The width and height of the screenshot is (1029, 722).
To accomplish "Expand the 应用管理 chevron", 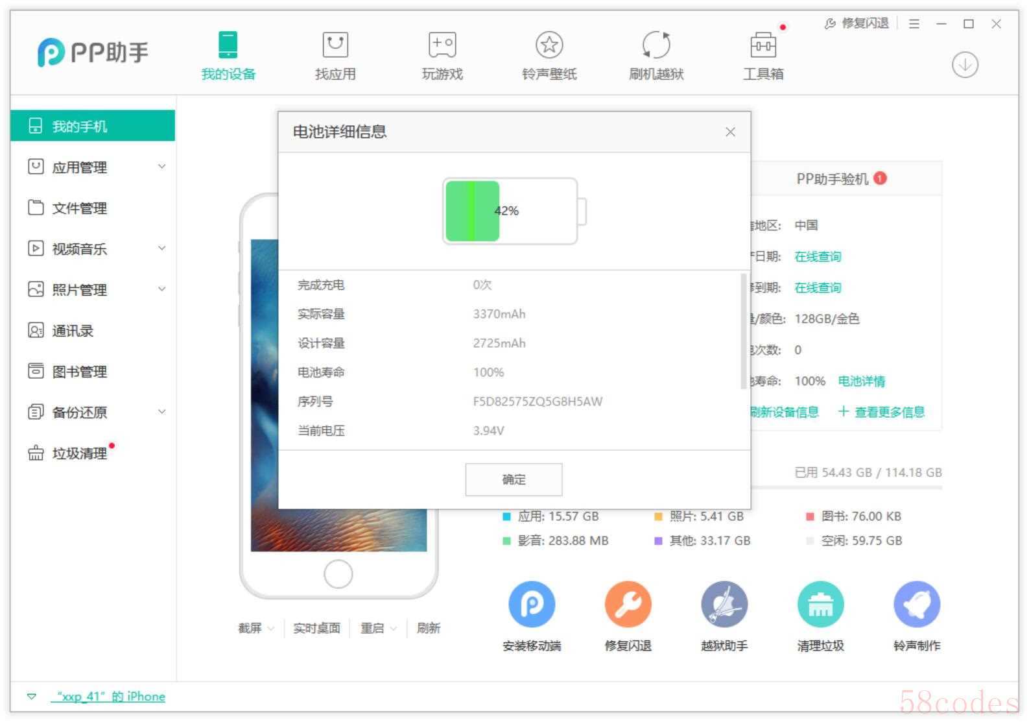I will (x=162, y=167).
